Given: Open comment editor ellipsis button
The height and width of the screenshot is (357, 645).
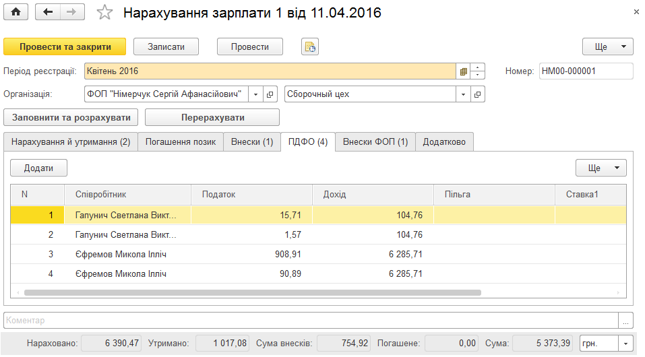Looking at the screenshot, I should pos(625,321).
